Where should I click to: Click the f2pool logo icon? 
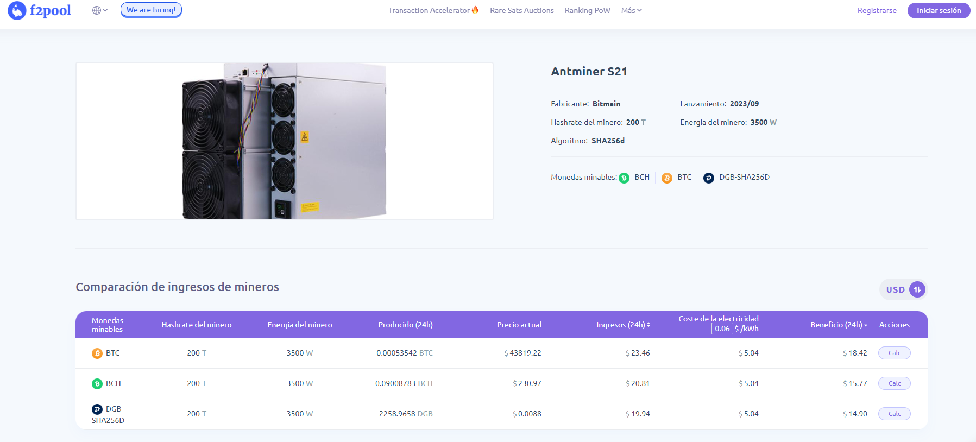click(x=17, y=10)
